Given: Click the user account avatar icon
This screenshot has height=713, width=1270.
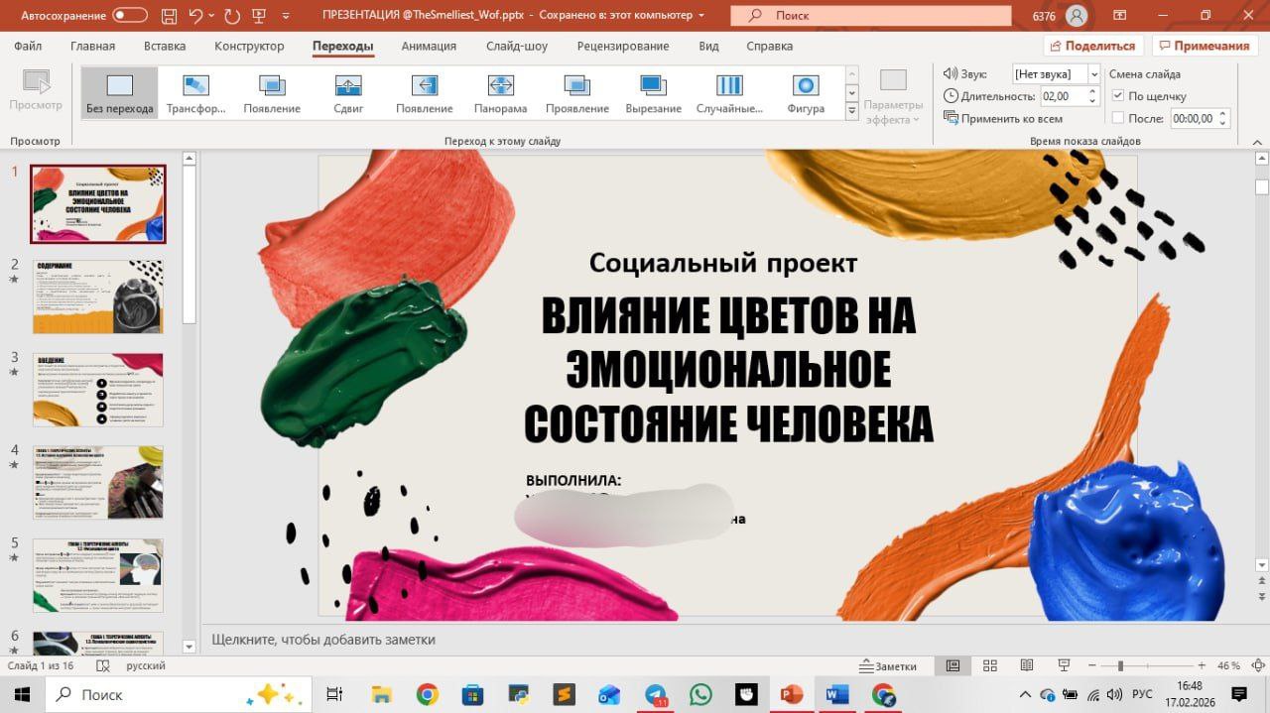Looking at the screenshot, I should coord(1077,16).
